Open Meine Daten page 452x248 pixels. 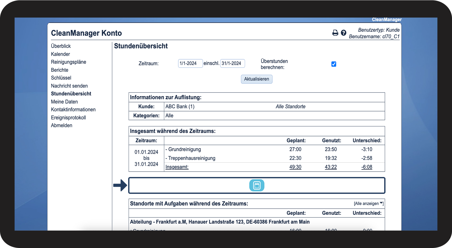pyautogui.click(x=64, y=102)
